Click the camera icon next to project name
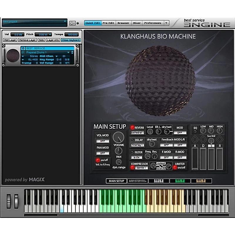The height and width of the screenshot is (235, 235). click(x=72, y=23)
